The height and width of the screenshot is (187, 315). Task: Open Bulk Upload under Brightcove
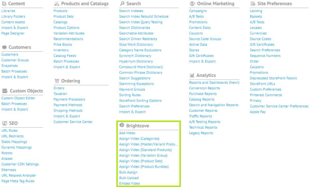[129, 178]
